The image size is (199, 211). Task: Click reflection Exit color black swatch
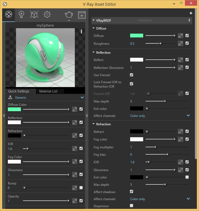point(137,108)
